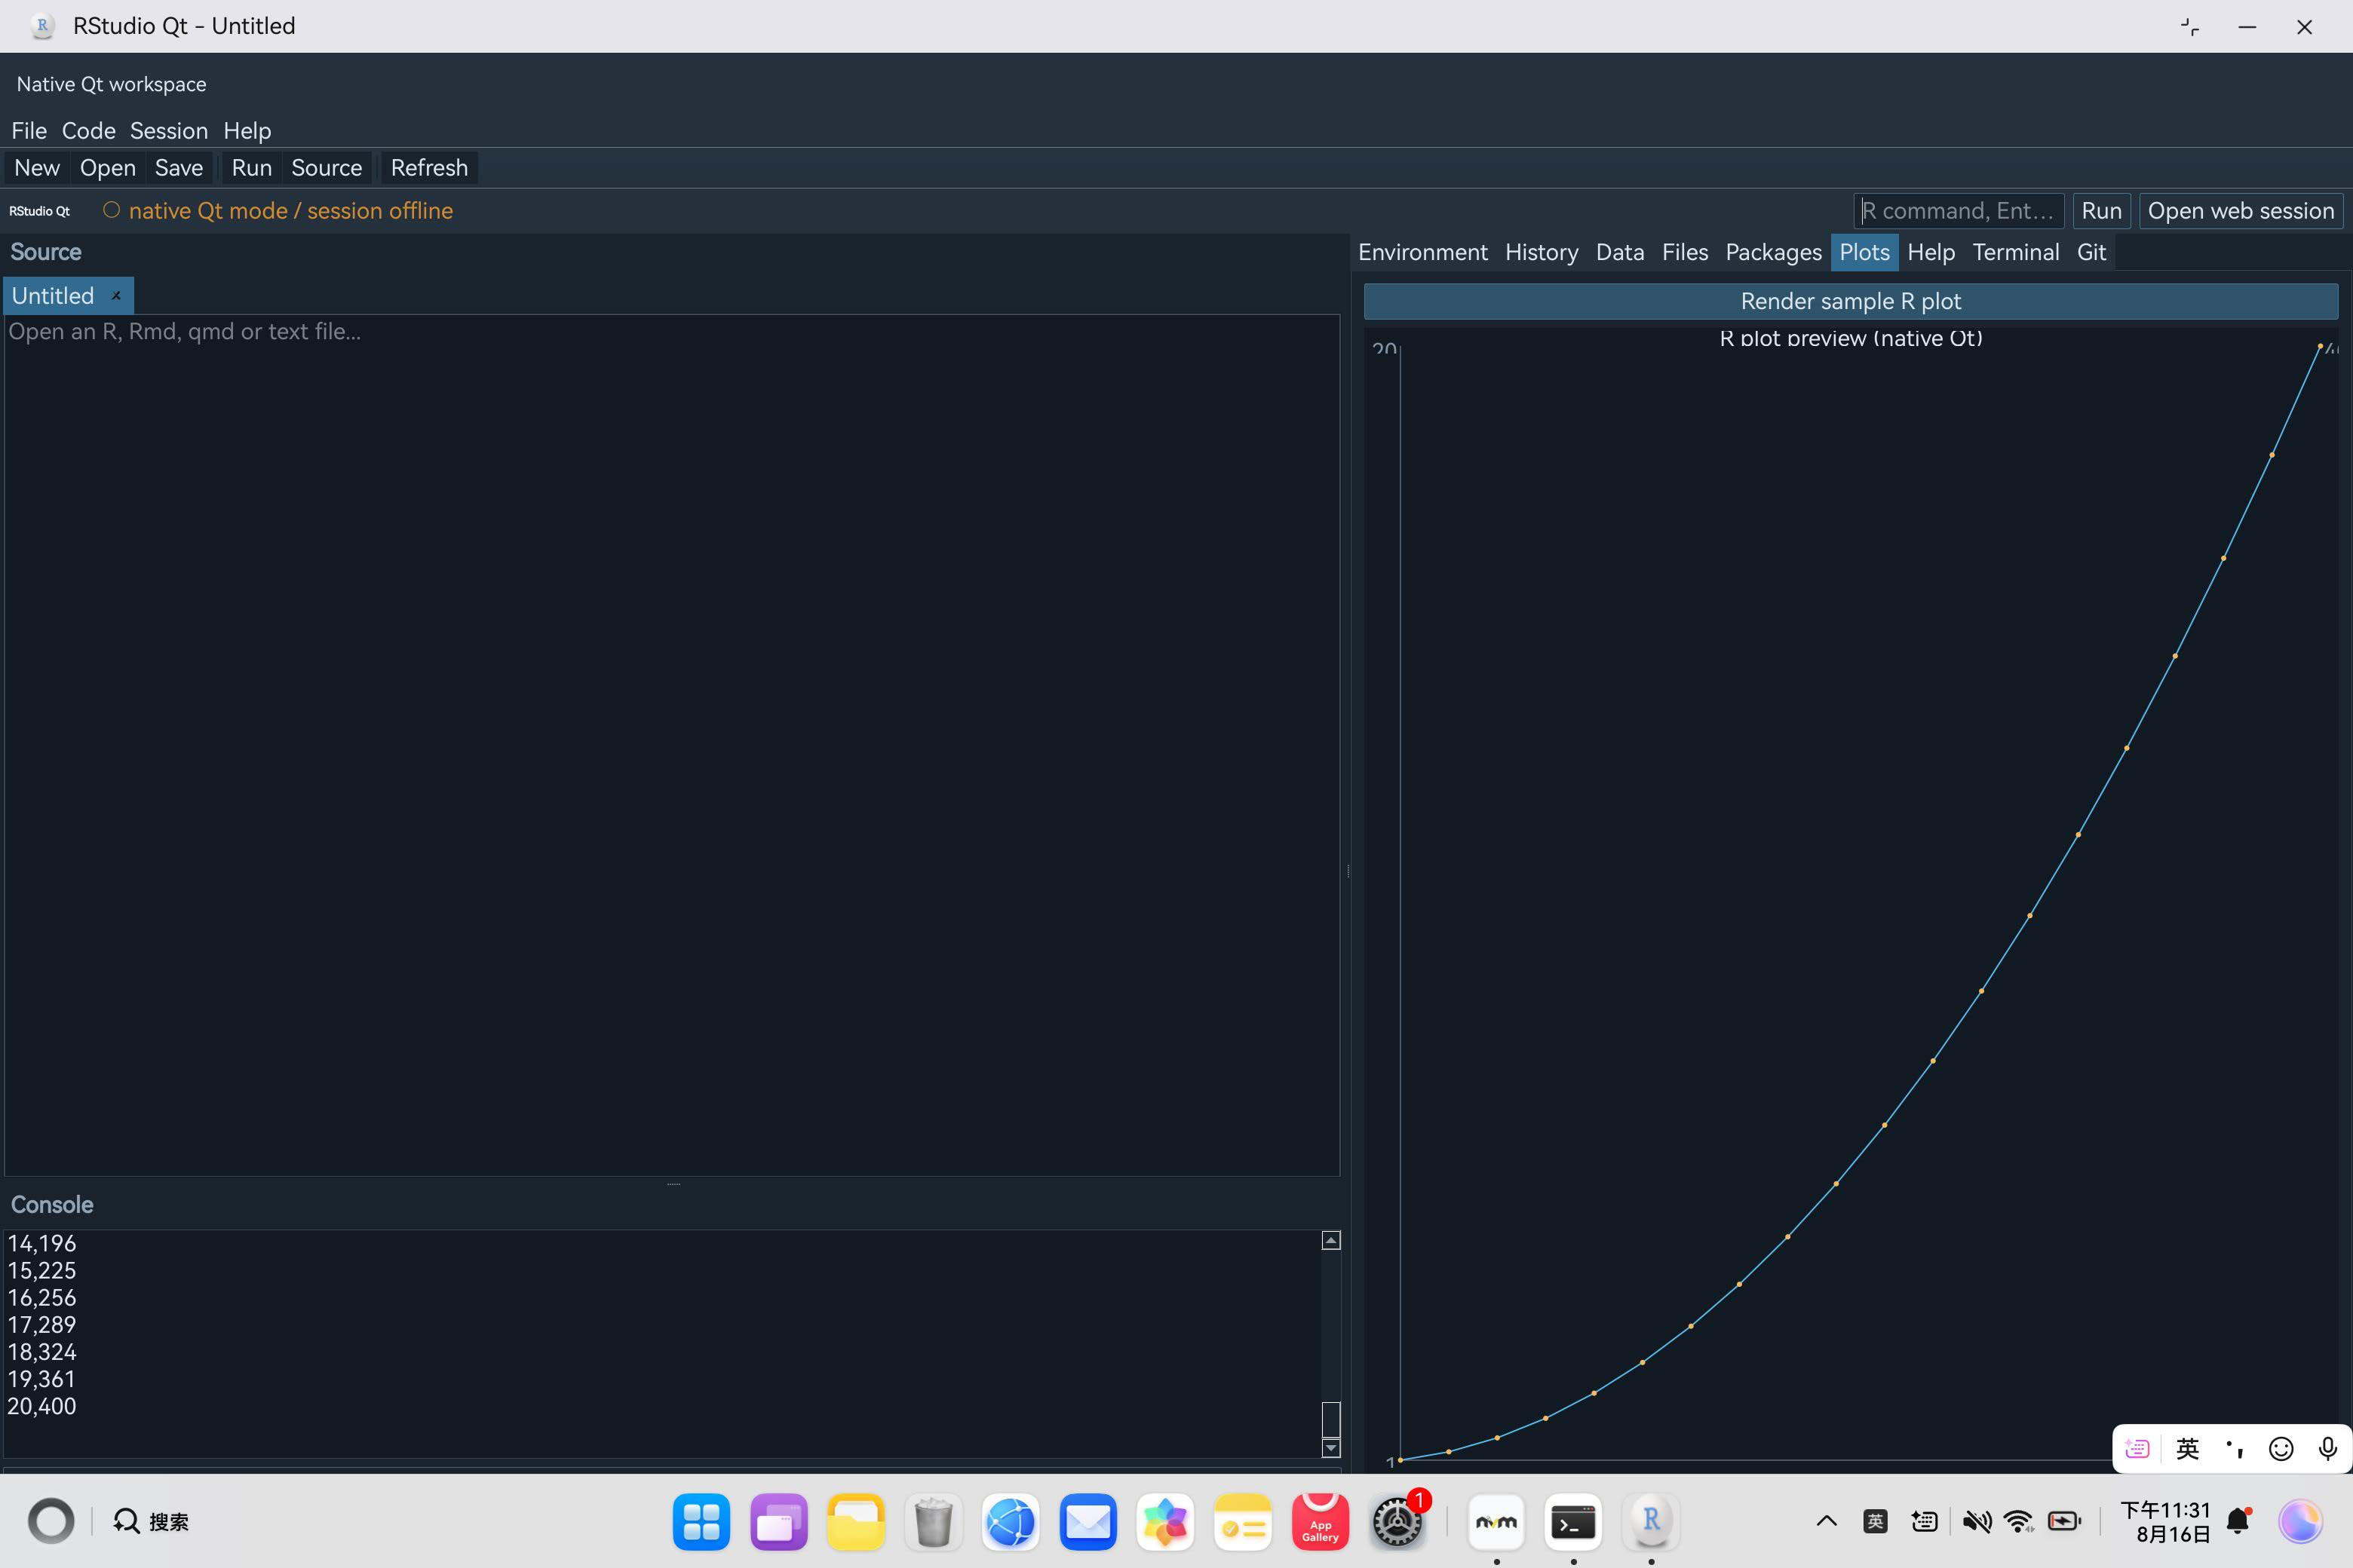Switch to the Data tab
2353x1568 pixels.
pos(1620,252)
